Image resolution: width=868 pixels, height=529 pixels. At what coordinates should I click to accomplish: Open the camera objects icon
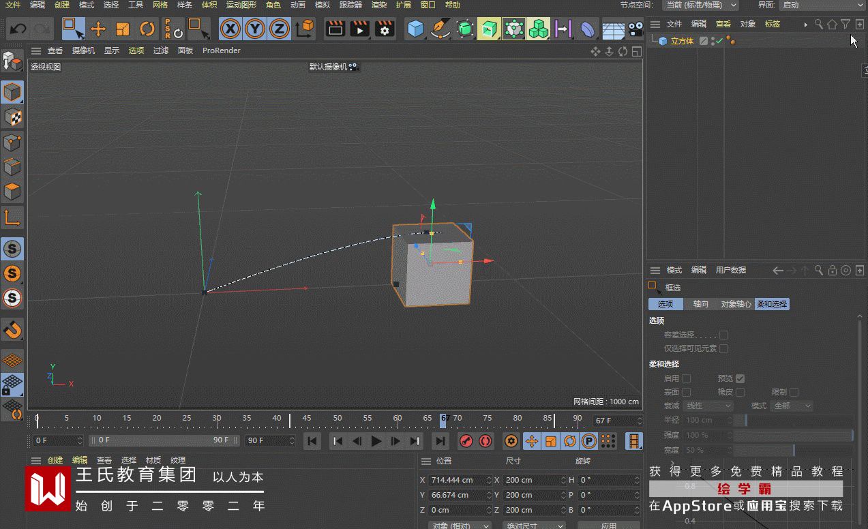pos(636,29)
